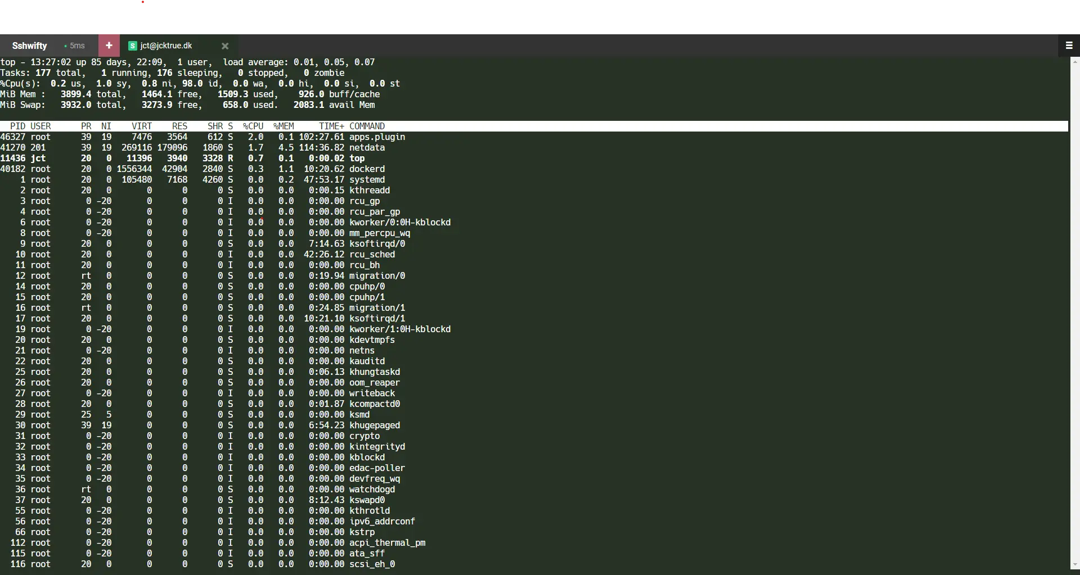
Task: Click the kswapd0 process name
Action: [367, 500]
